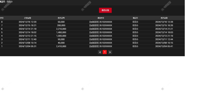
Task: Select the 200,000 amount in row 7
Action: [x=61, y=25]
